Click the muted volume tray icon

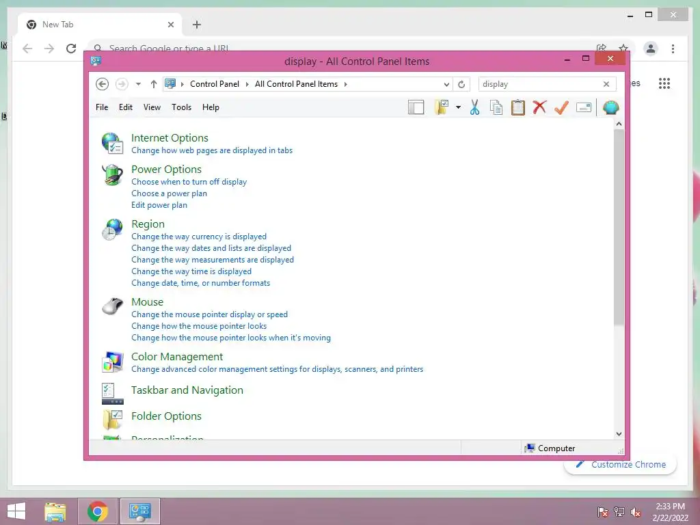[x=636, y=511]
